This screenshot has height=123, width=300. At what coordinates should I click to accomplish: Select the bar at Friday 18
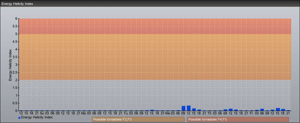[x=283, y=110]
